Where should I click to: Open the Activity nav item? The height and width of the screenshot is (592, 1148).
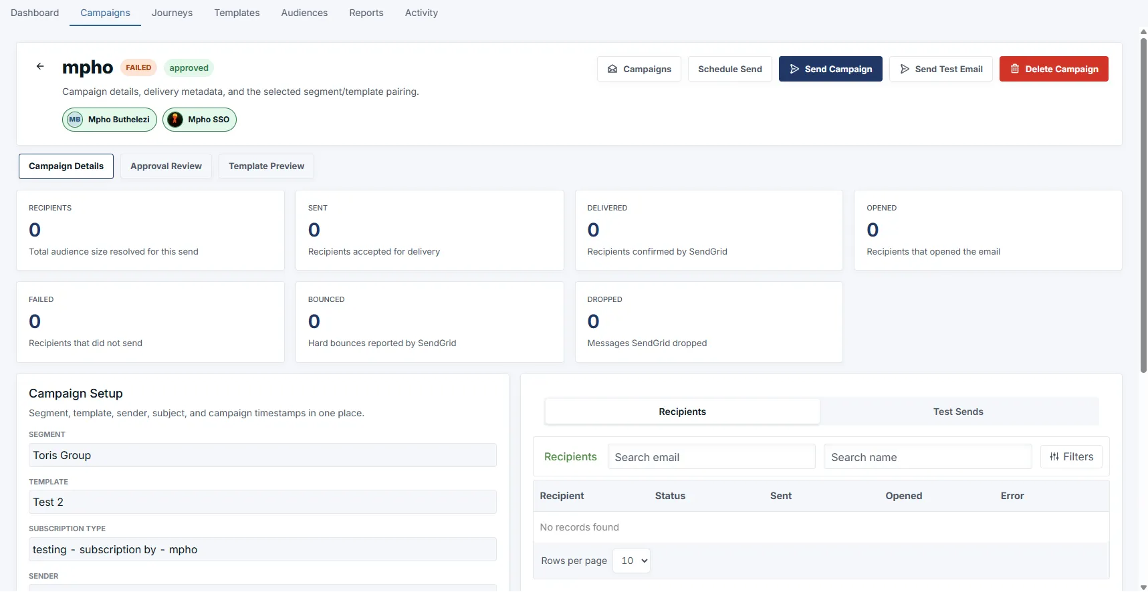421,13
